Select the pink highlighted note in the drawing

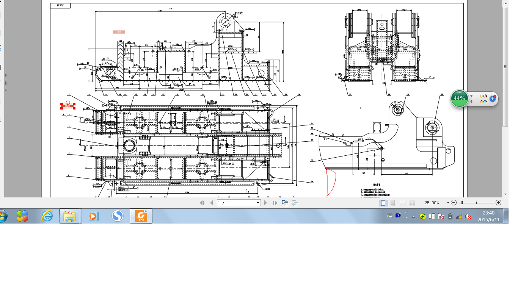[x=119, y=32]
